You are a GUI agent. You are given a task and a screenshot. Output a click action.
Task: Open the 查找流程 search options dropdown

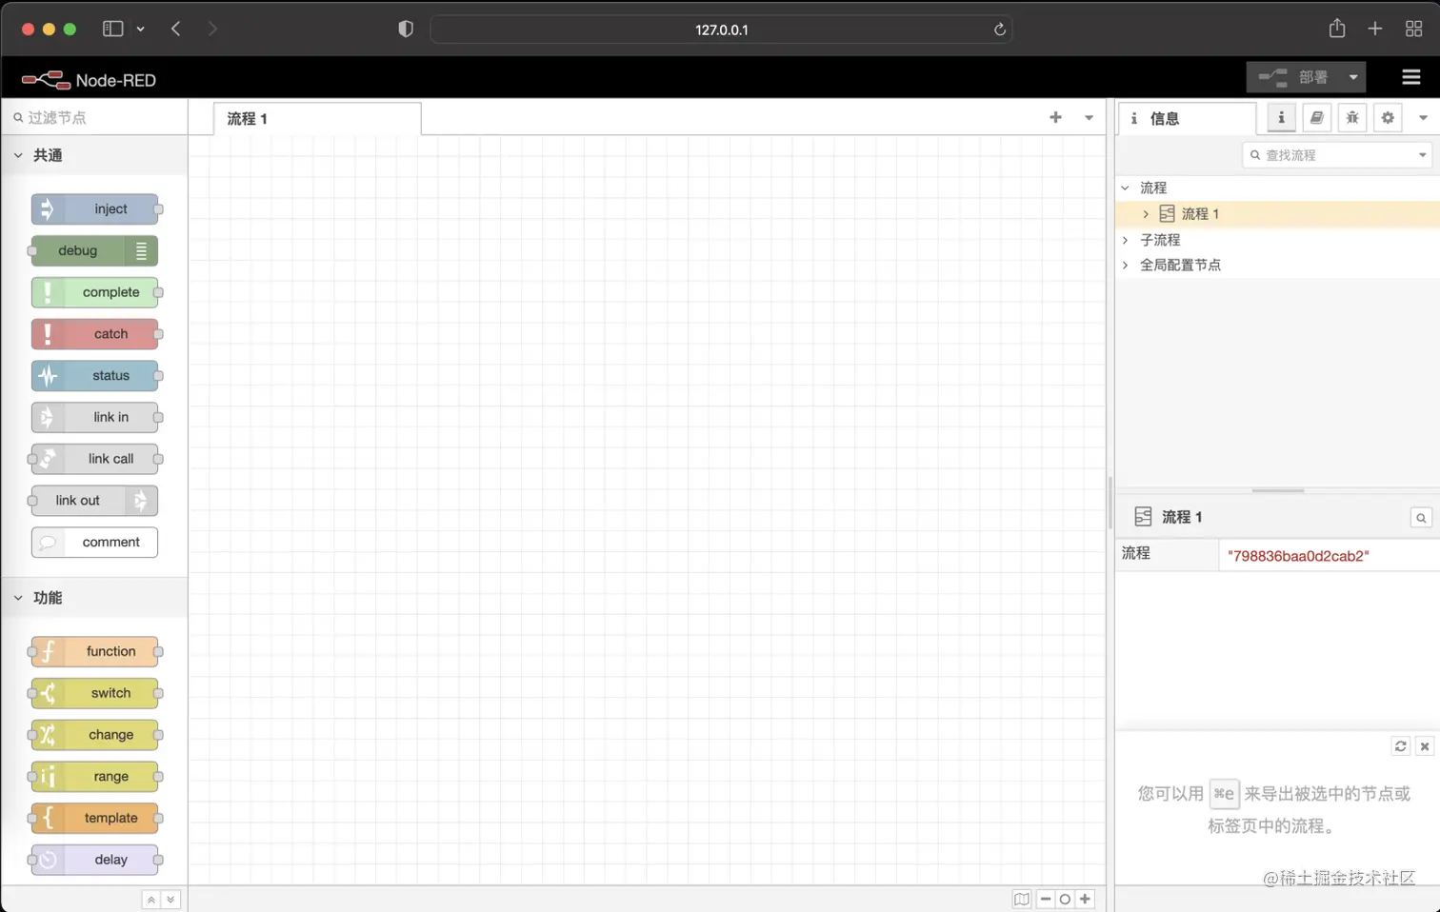tap(1422, 155)
